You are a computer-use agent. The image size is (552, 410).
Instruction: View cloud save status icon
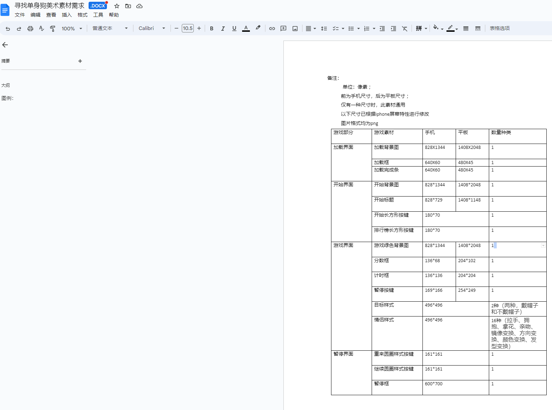139,6
